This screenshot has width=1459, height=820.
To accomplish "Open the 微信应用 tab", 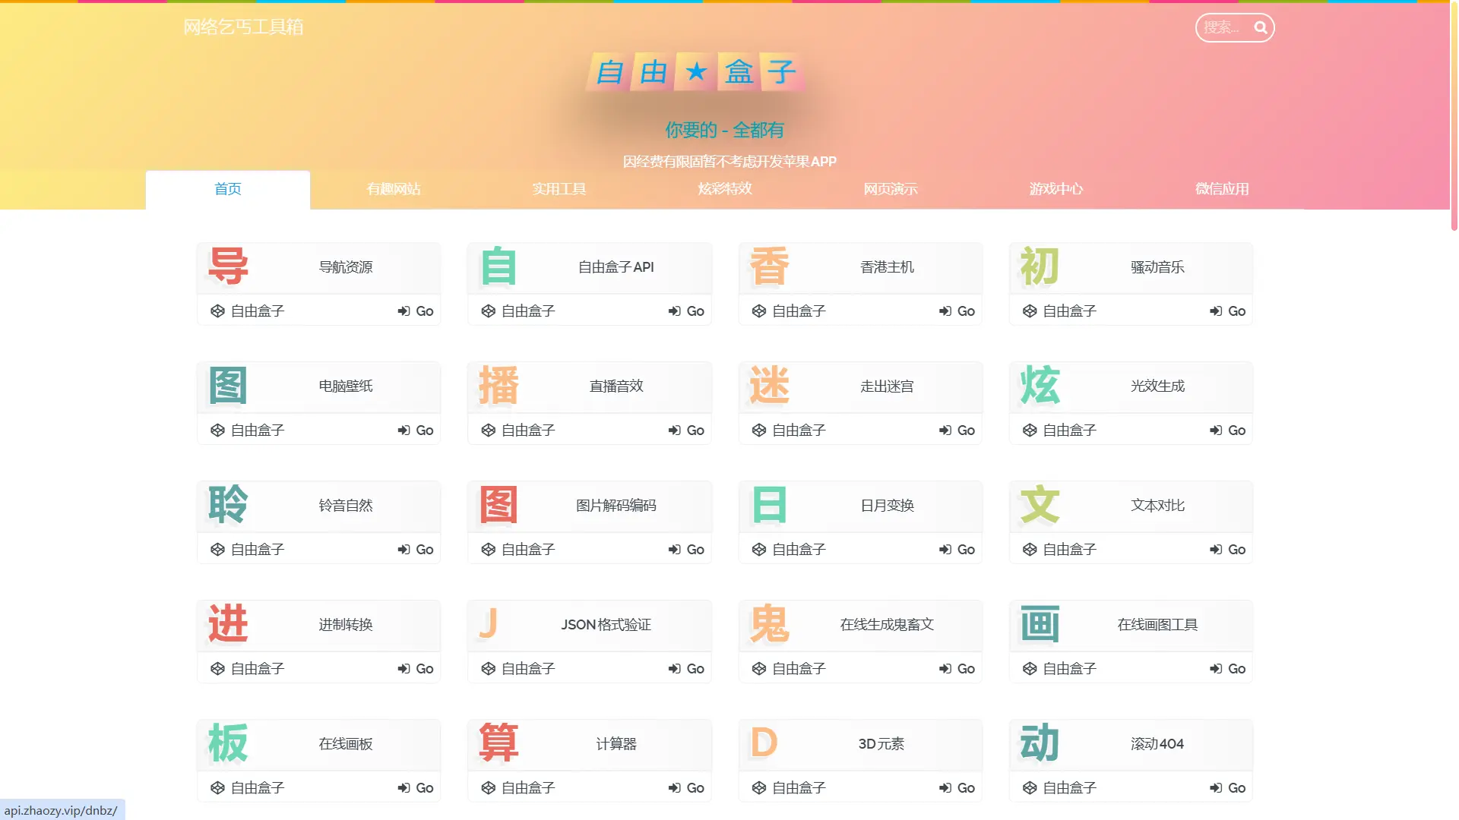I will [1222, 189].
